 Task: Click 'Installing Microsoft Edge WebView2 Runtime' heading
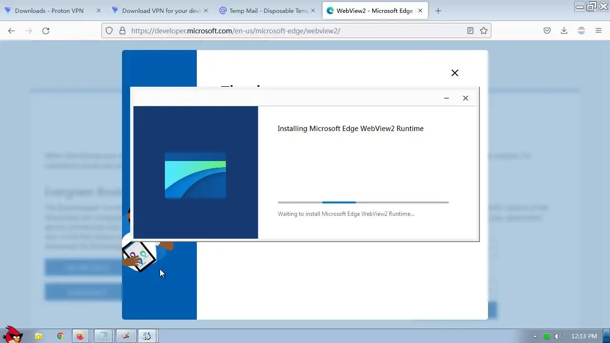350,129
